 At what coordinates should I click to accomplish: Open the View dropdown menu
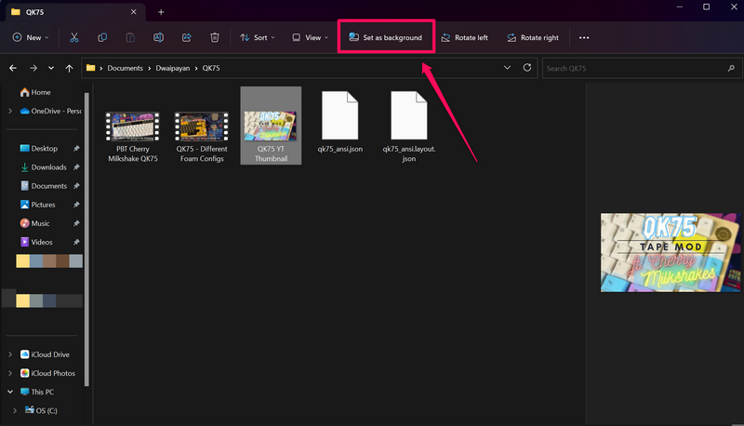[x=310, y=38]
